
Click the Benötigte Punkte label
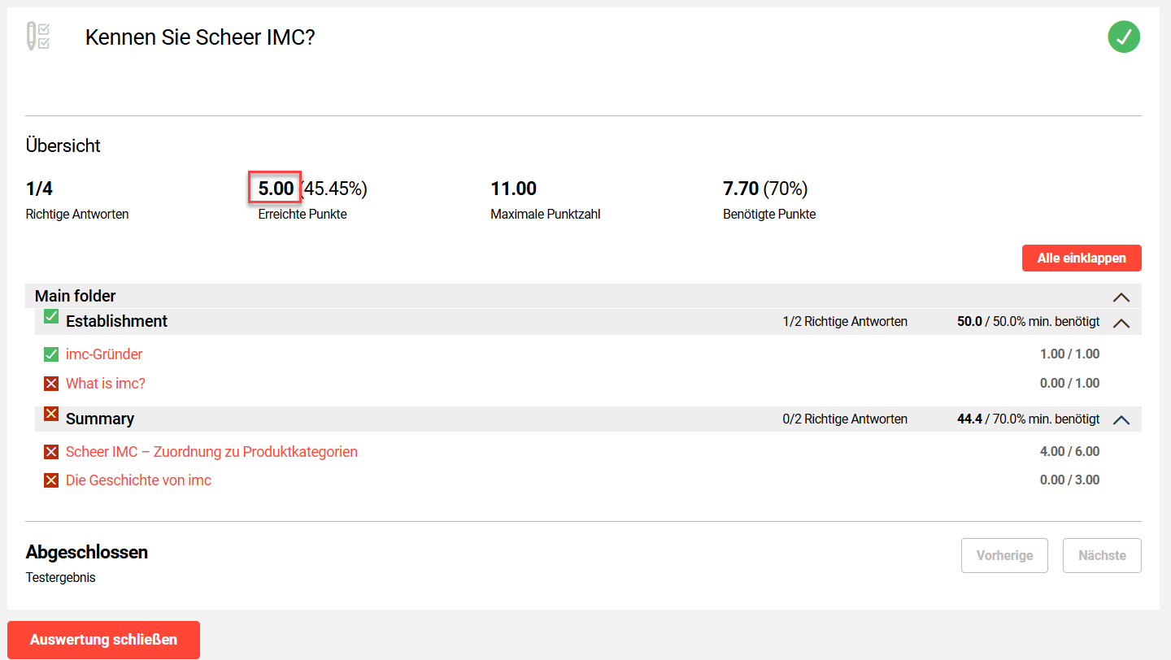tap(769, 215)
